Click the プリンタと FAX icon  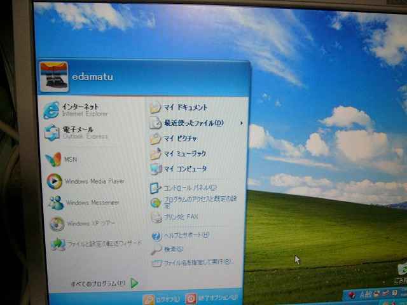click(156, 217)
